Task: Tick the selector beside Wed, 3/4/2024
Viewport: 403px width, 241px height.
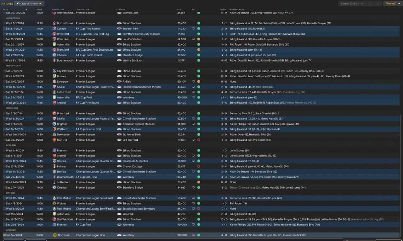Action: point(4,151)
